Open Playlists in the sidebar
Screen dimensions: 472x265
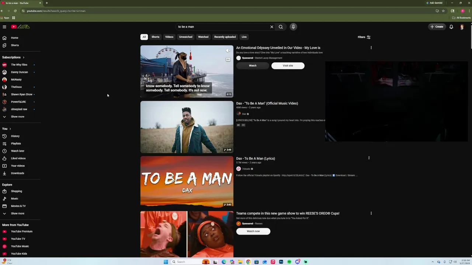[16, 144]
